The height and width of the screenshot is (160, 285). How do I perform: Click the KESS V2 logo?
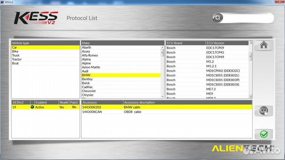[x=36, y=18]
